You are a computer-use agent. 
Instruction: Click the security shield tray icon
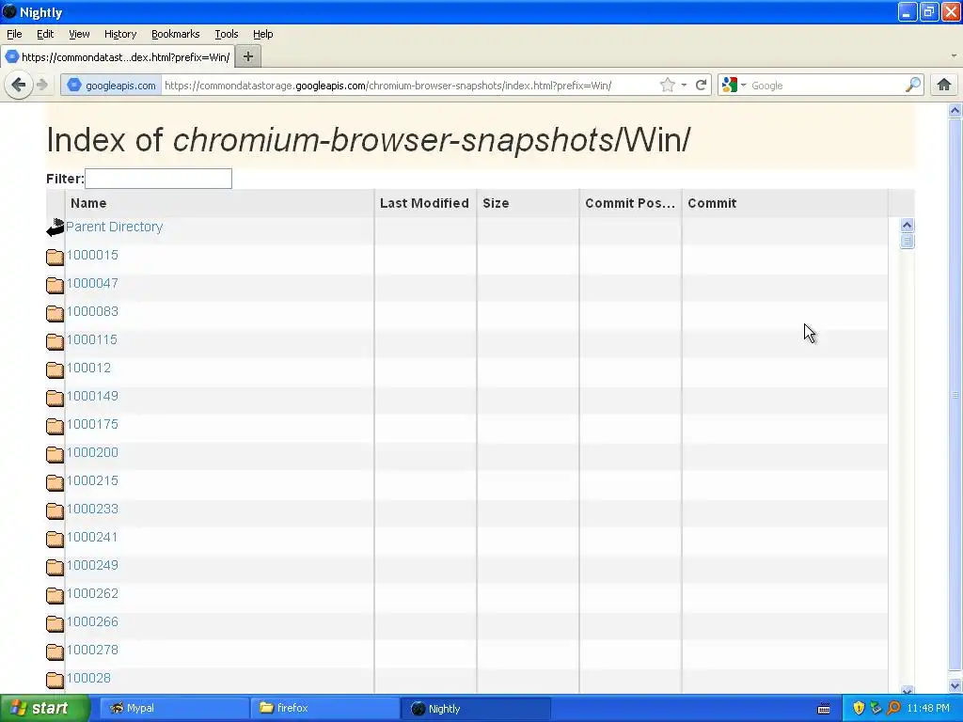[x=859, y=708]
